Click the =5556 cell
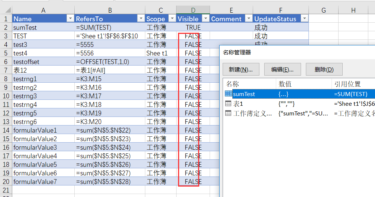This screenshot has height=197, width=375. point(110,53)
